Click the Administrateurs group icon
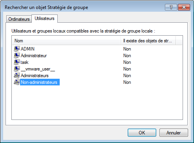Viewport: 194px width, 143px height. (17, 76)
